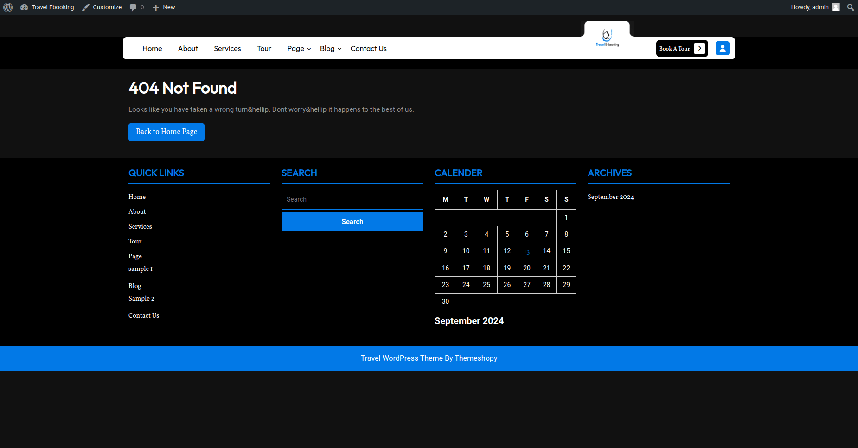Viewport: 858px width, 448px height.
Task: Open the sample 1 quick link
Action: point(140,269)
